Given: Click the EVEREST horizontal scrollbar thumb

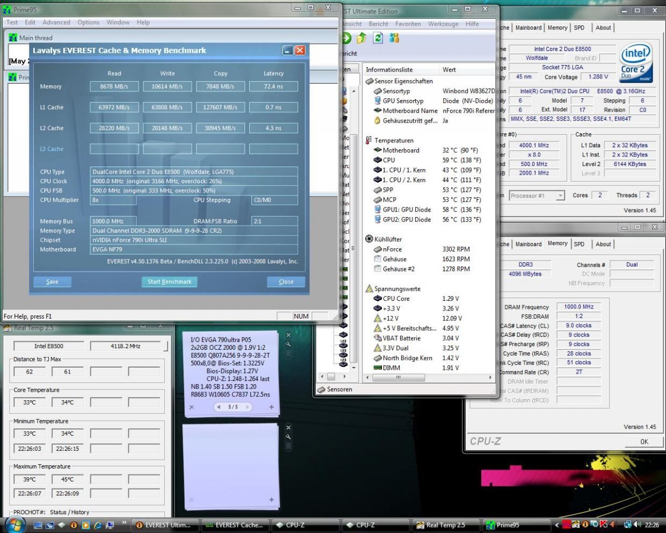Looking at the screenshot, I should [x=399, y=378].
